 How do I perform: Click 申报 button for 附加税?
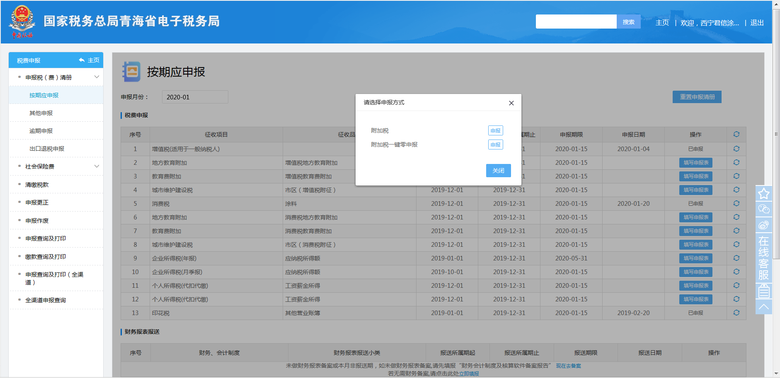[x=495, y=131]
